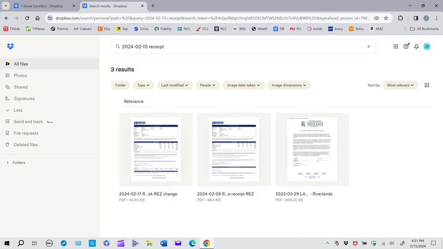Toggle Chrome side panel icon
This screenshot has width=443, height=249.
[416, 18]
